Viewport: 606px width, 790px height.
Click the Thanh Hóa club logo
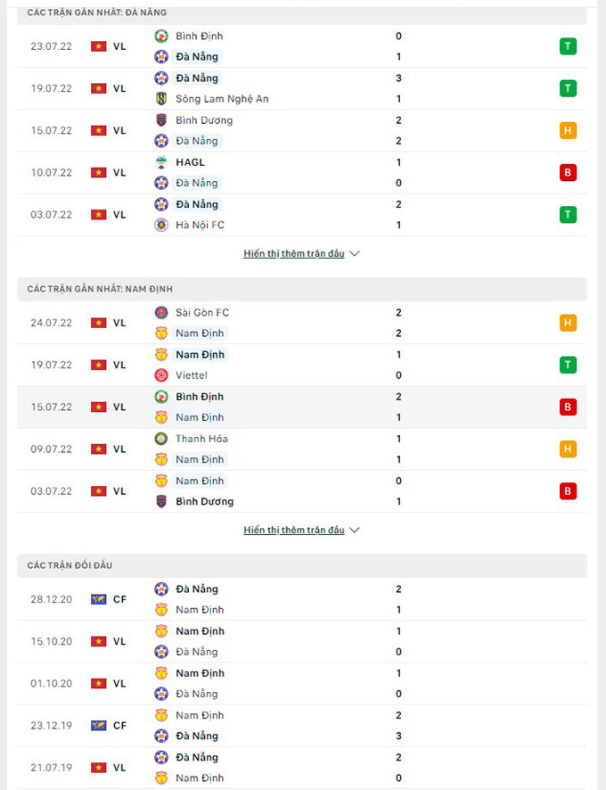(161, 439)
